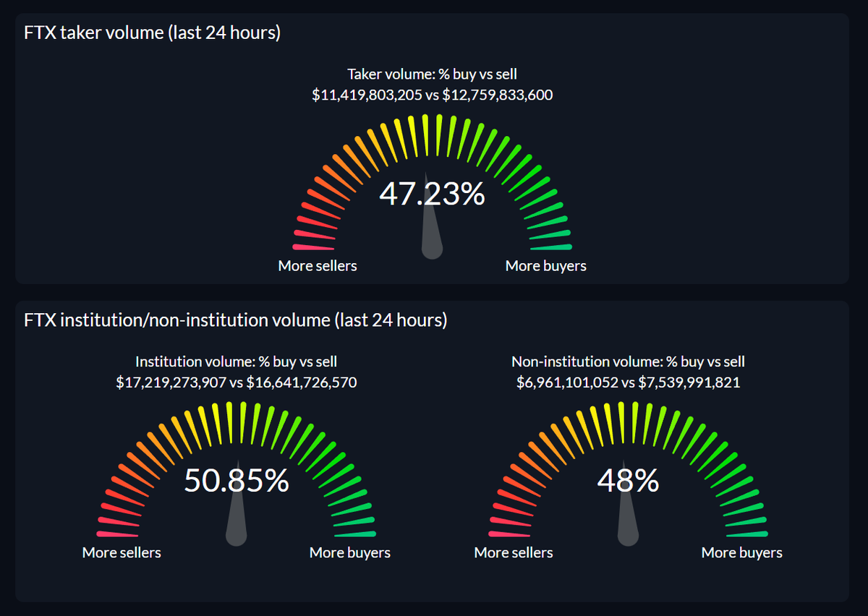Click the 47.23% gauge reading

pyautogui.click(x=432, y=194)
